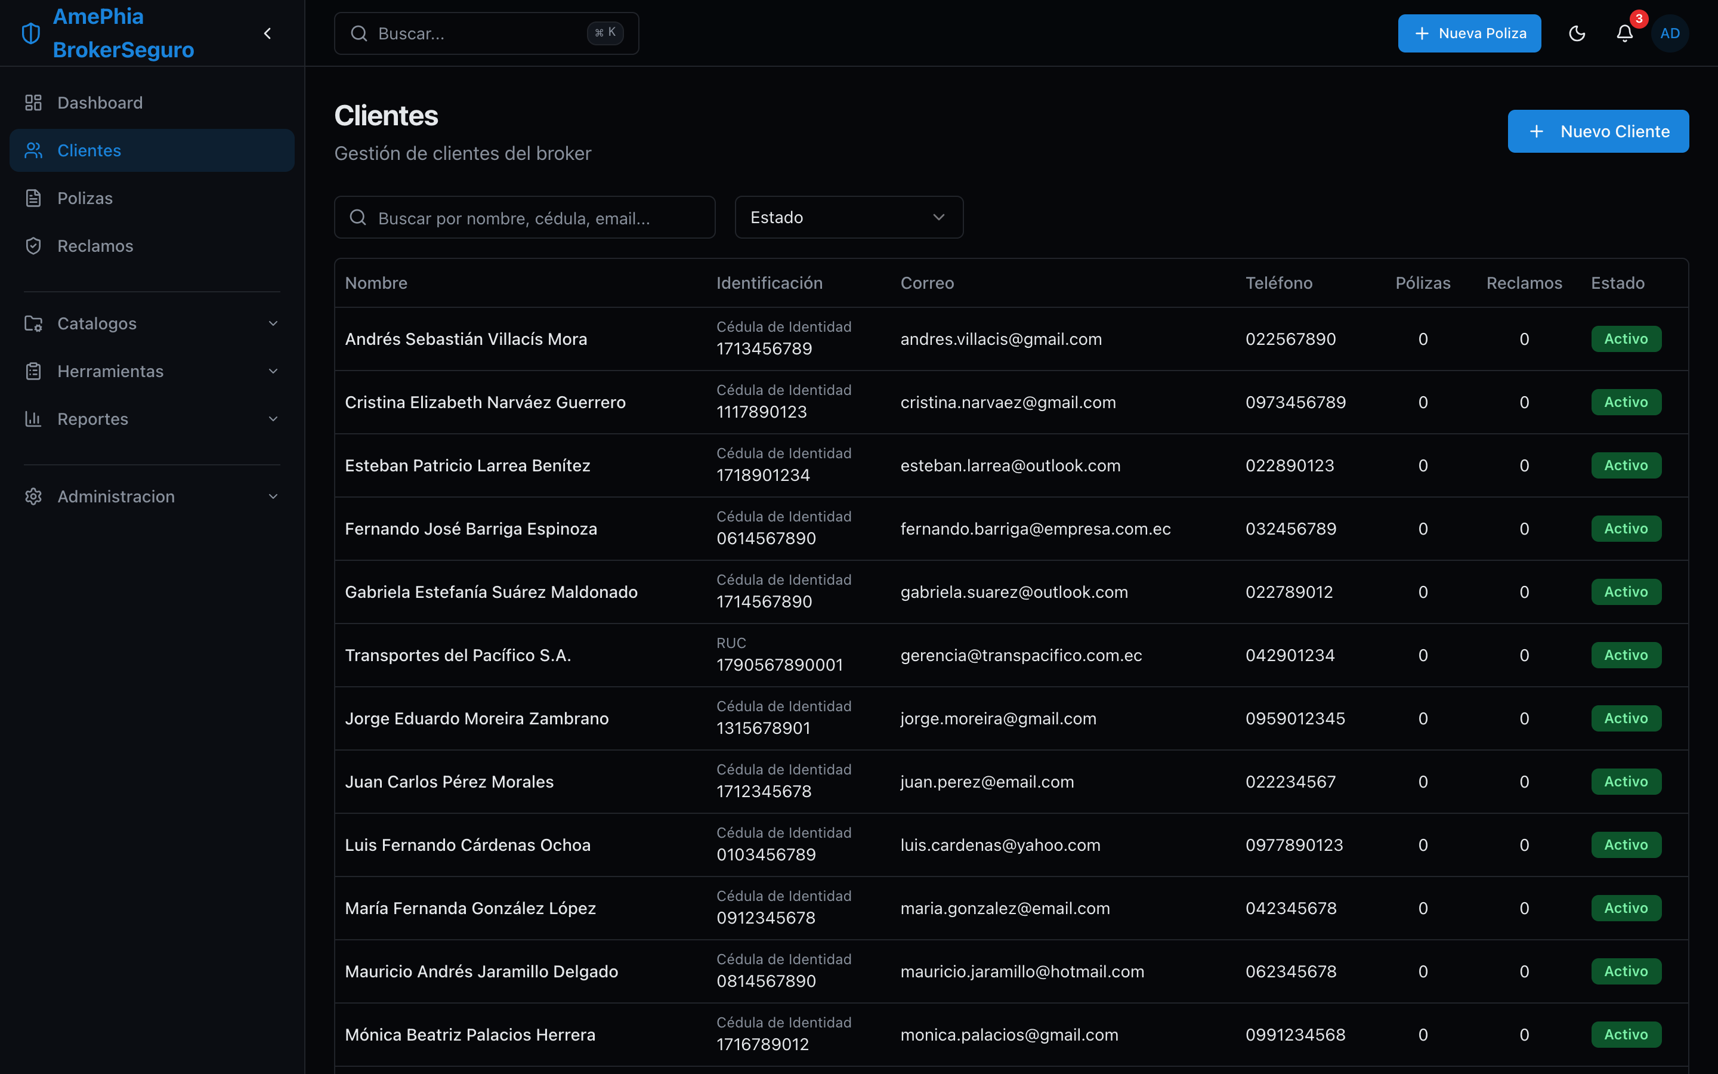Click the Nombre column header
The width and height of the screenshot is (1718, 1074).
(x=376, y=283)
